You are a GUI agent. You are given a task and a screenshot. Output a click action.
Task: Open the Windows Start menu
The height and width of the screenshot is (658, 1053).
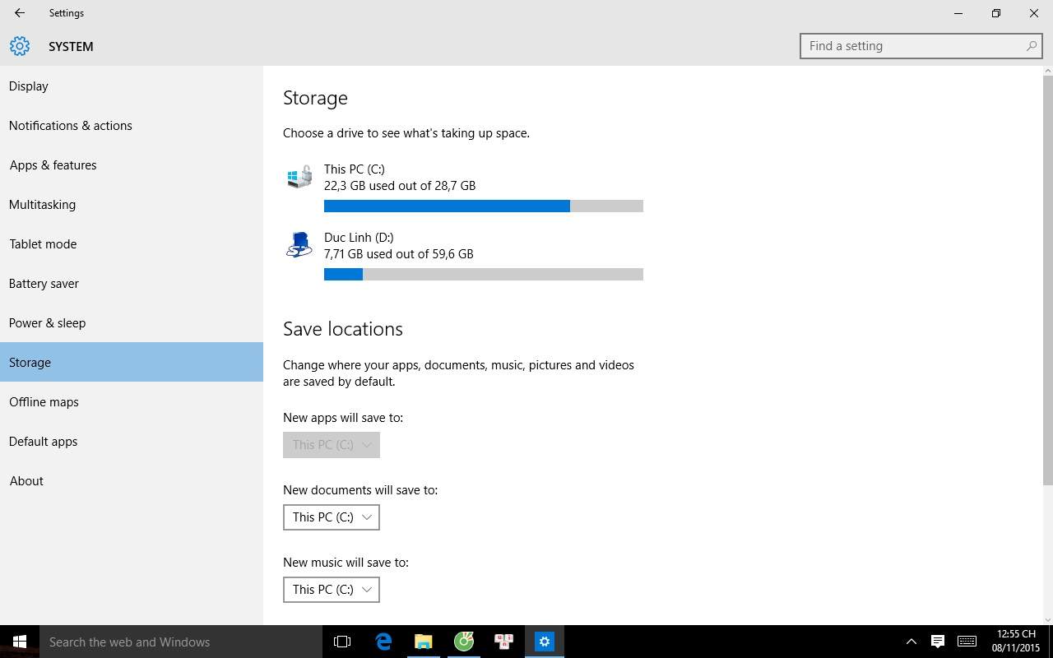coord(20,642)
